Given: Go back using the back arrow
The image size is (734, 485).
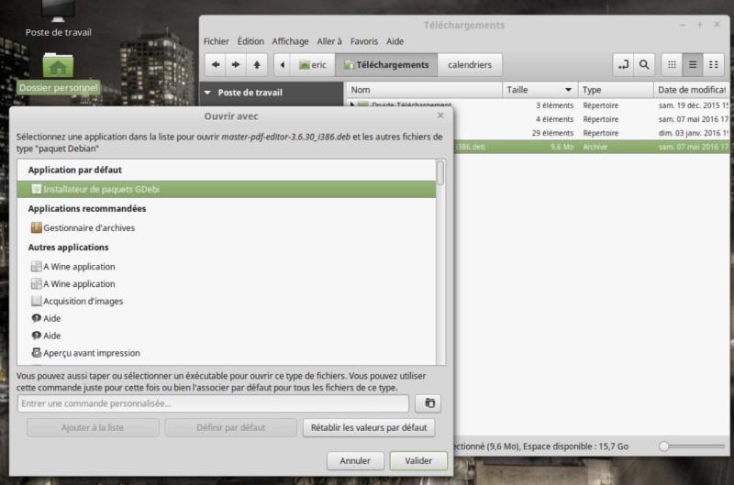Looking at the screenshot, I should (216, 65).
